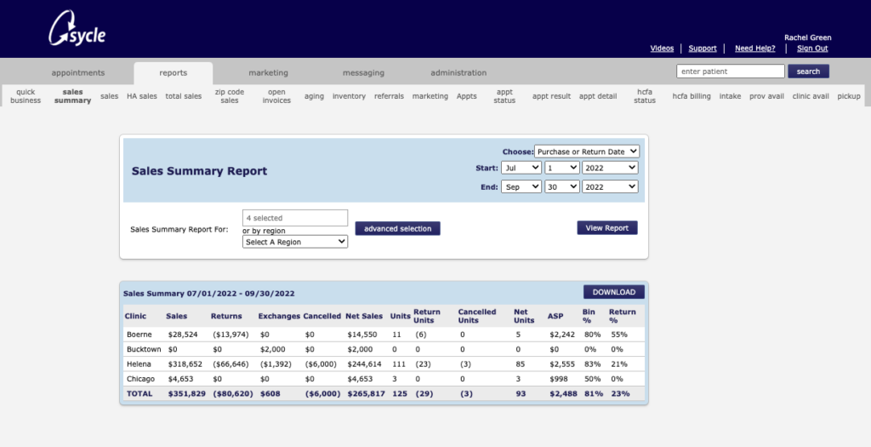
Task: Click the TOTAL net sales $265,817
Action: [x=366, y=393]
